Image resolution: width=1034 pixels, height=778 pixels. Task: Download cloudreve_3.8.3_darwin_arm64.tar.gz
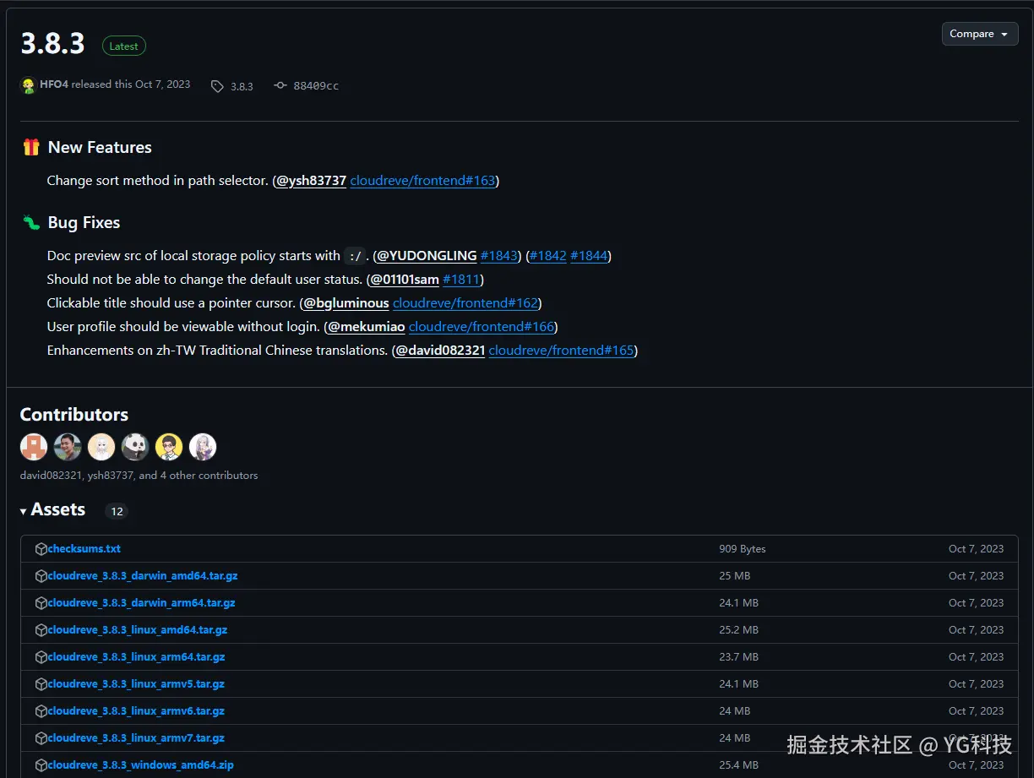(x=142, y=603)
